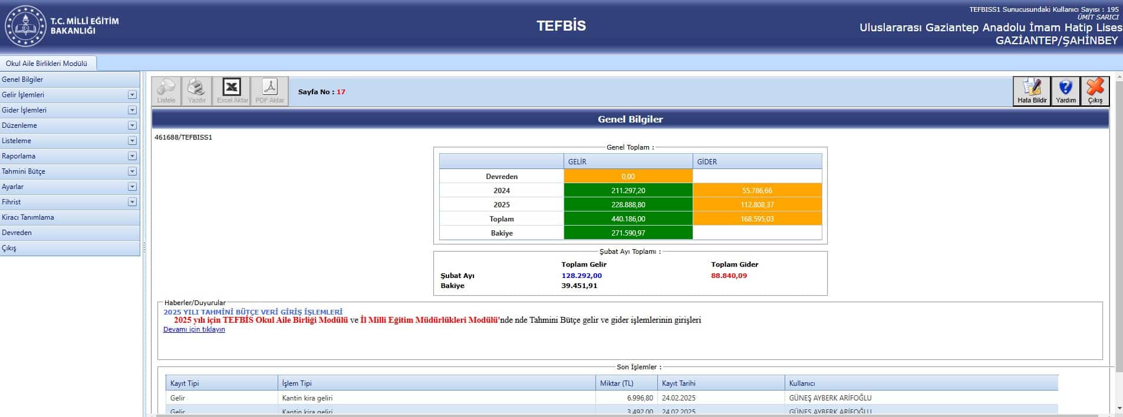Viewport: 1123px width, 417px height.
Task: Click the Listele toolbar icon
Action: [166, 91]
